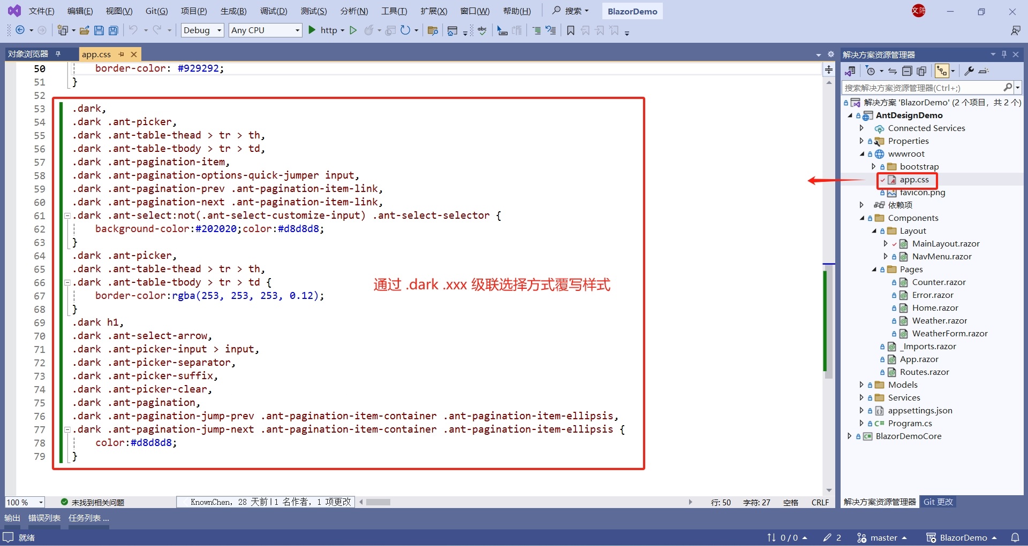Open the 文件(F) menu

coord(41,11)
